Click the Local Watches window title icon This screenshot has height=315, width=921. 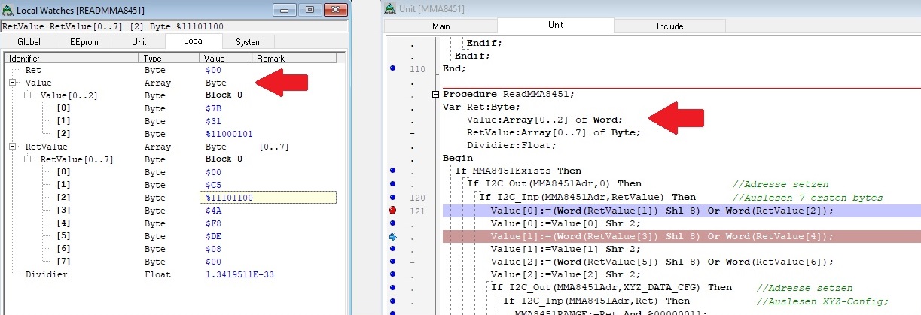pos(8,9)
